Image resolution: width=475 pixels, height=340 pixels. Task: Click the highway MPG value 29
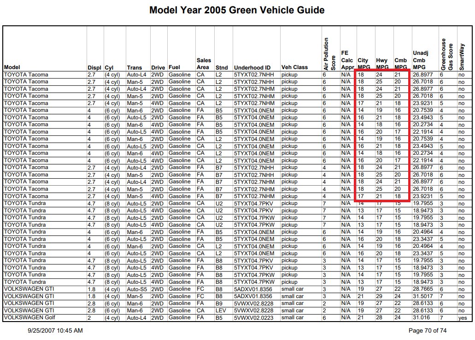pyautogui.click(x=379, y=296)
